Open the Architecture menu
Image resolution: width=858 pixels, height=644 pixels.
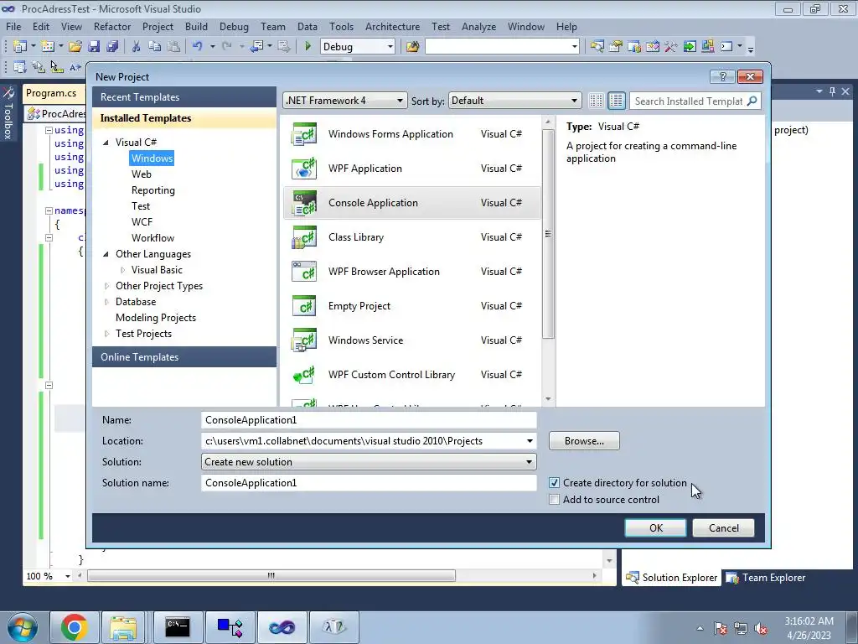[x=392, y=26]
